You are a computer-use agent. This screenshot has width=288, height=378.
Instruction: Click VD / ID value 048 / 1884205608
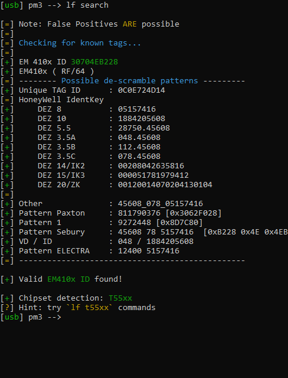click(x=155, y=242)
